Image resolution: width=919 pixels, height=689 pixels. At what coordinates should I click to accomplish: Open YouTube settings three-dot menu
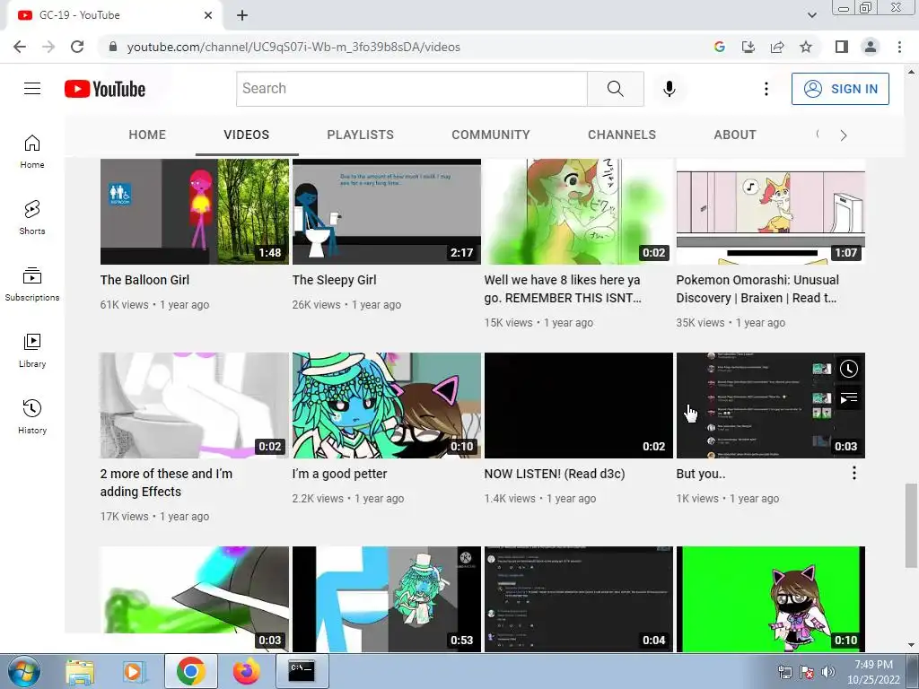point(766,89)
